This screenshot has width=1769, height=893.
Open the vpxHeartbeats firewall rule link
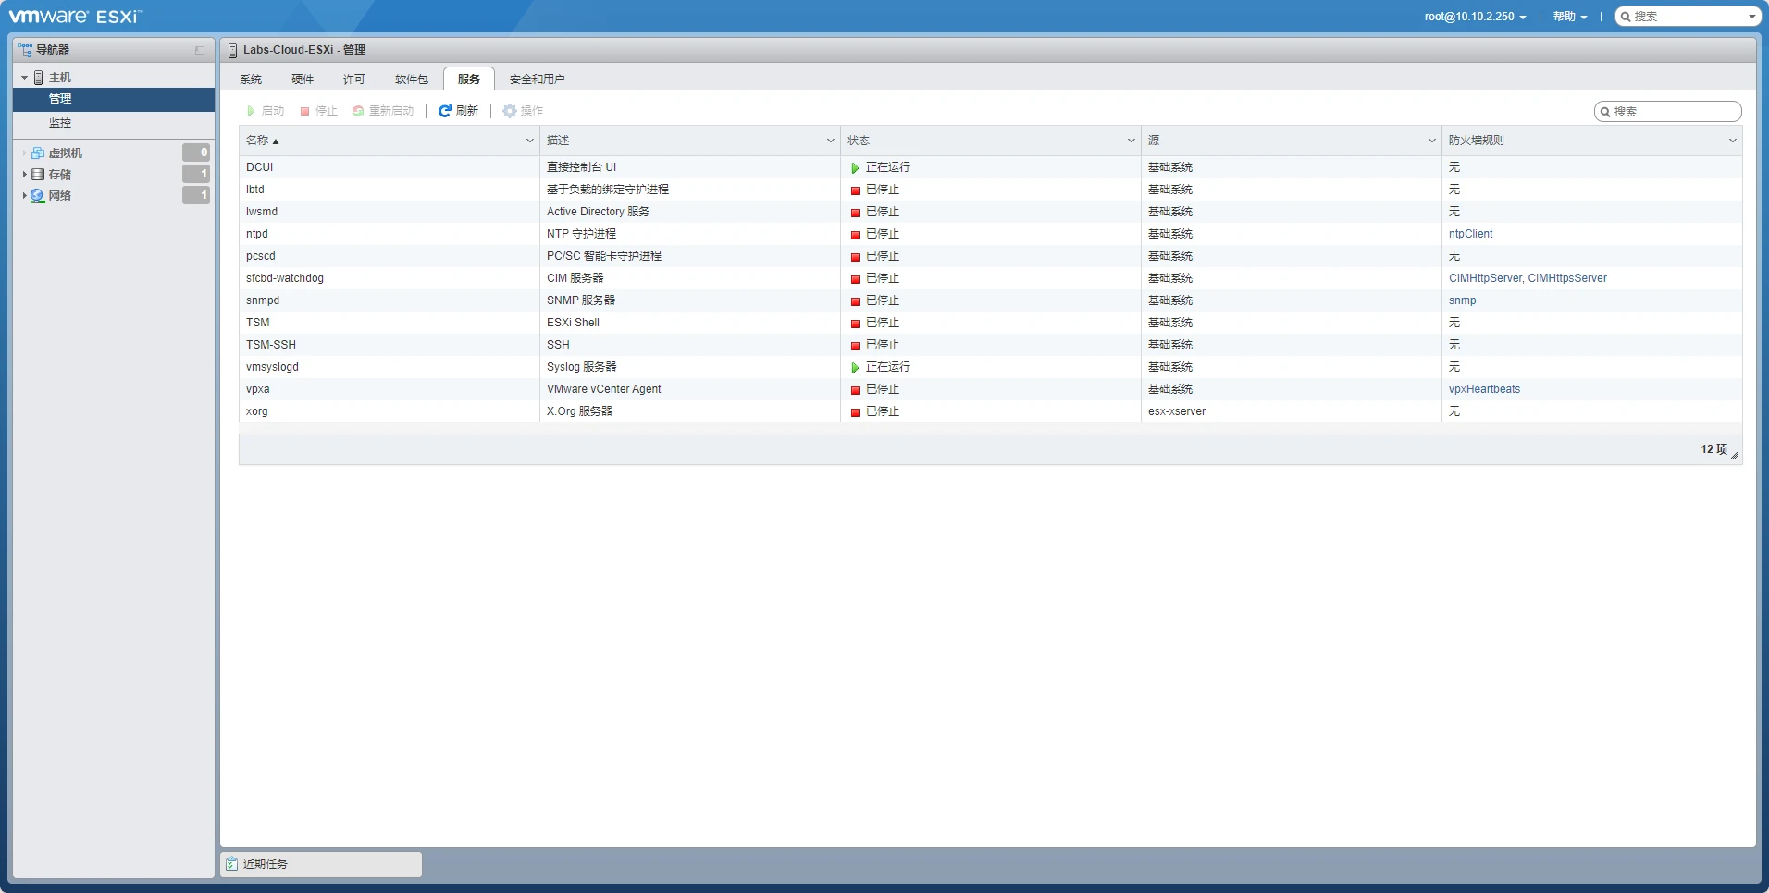pyautogui.click(x=1484, y=389)
